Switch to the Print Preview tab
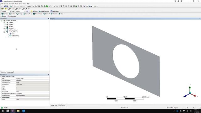The image size is (201, 113). (62, 105)
